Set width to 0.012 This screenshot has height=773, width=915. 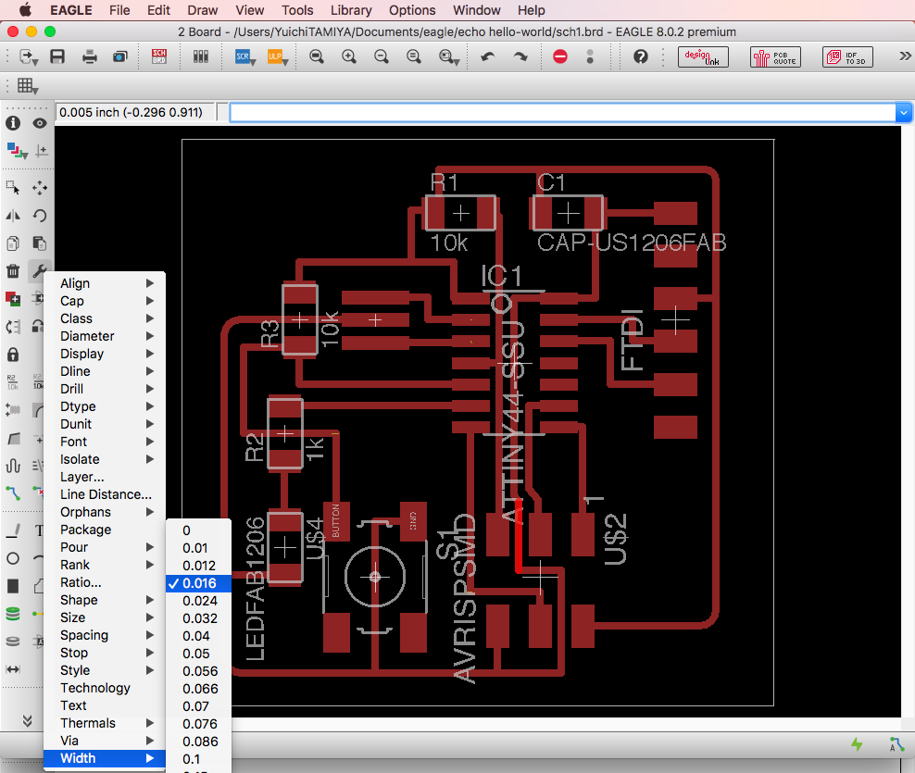coord(198,566)
